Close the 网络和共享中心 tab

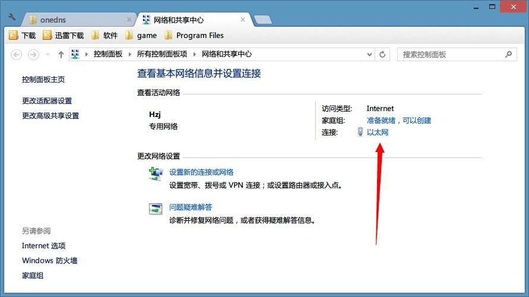tap(243, 20)
